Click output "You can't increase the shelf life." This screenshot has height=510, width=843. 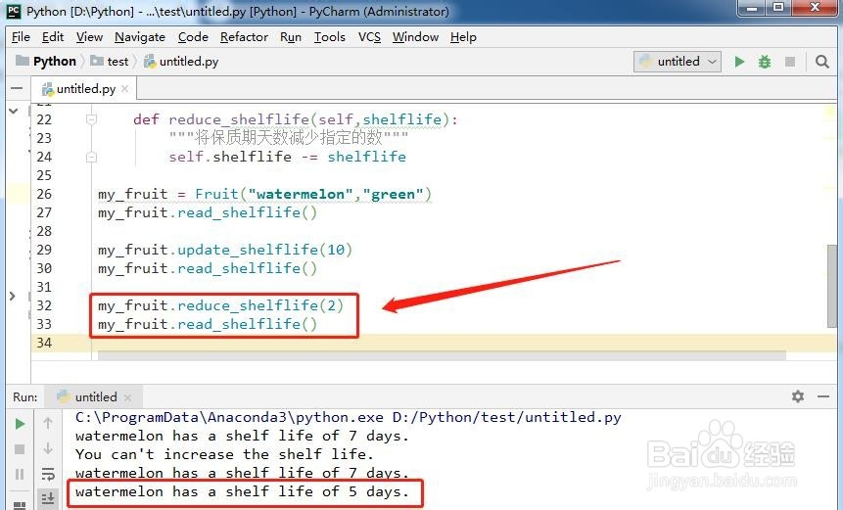[x=224, y=454]
